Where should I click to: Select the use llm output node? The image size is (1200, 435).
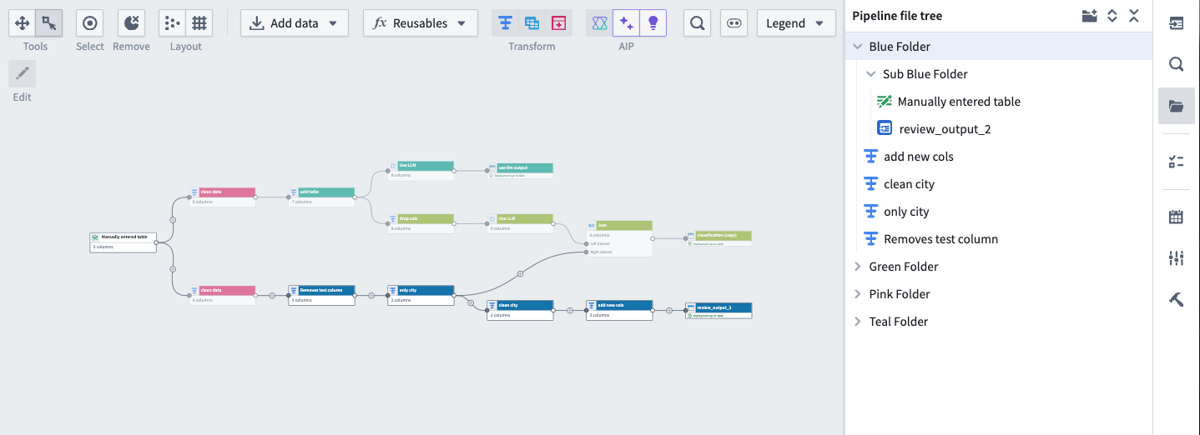(520, 170)
